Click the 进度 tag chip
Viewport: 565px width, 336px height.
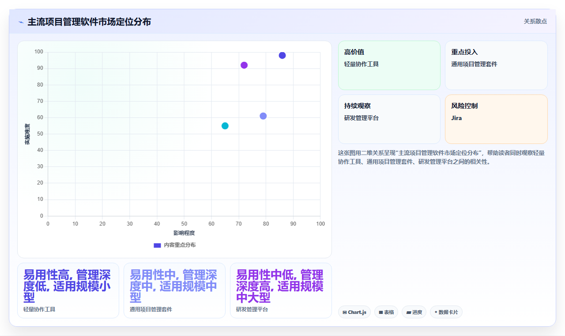point(414,312)
